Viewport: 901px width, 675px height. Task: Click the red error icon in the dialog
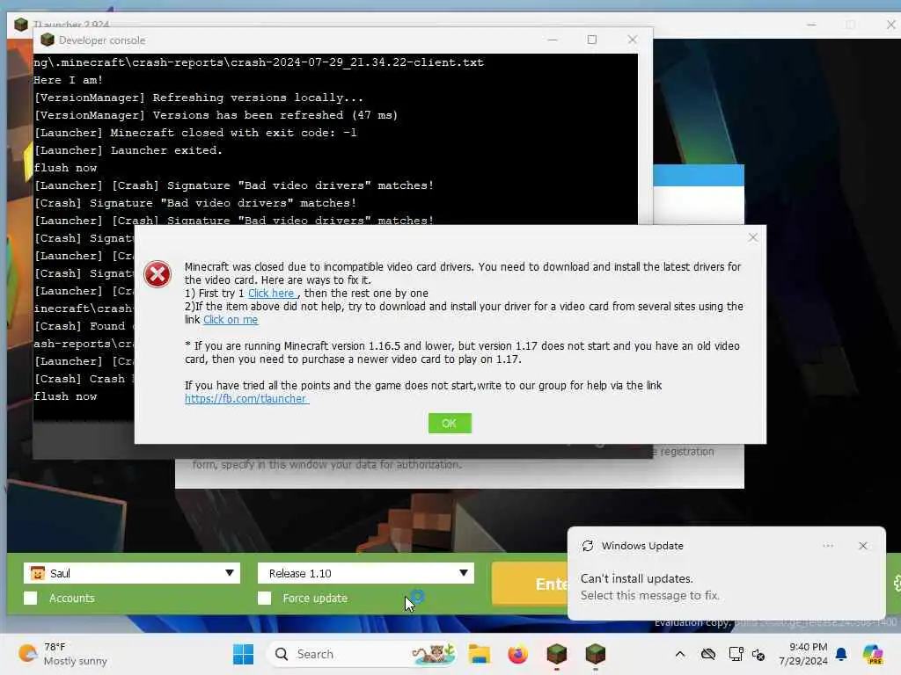[x=157, y=274]
